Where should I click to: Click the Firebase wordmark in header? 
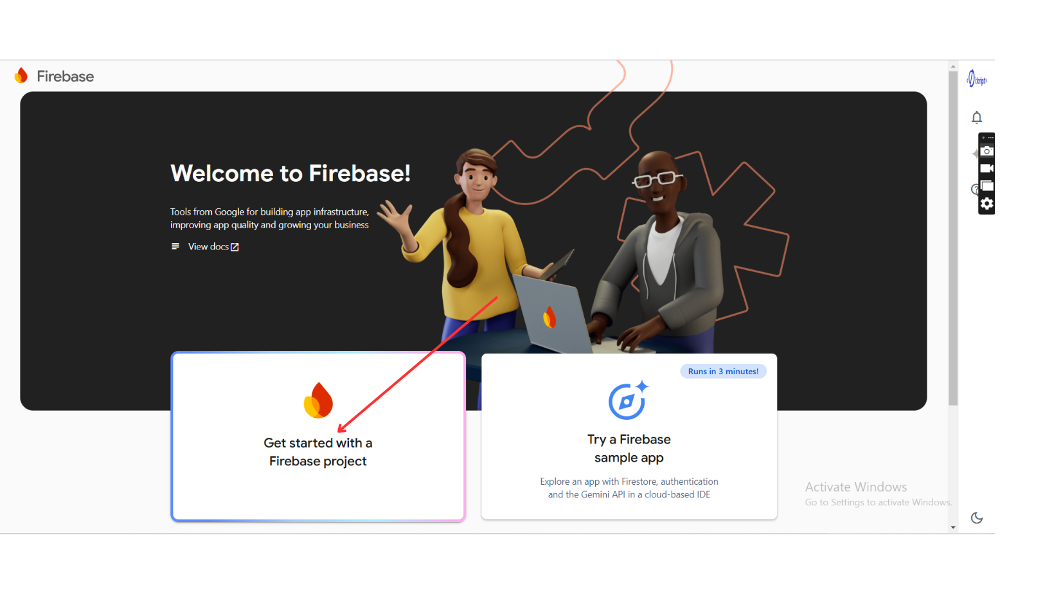(x=65, y=76)
